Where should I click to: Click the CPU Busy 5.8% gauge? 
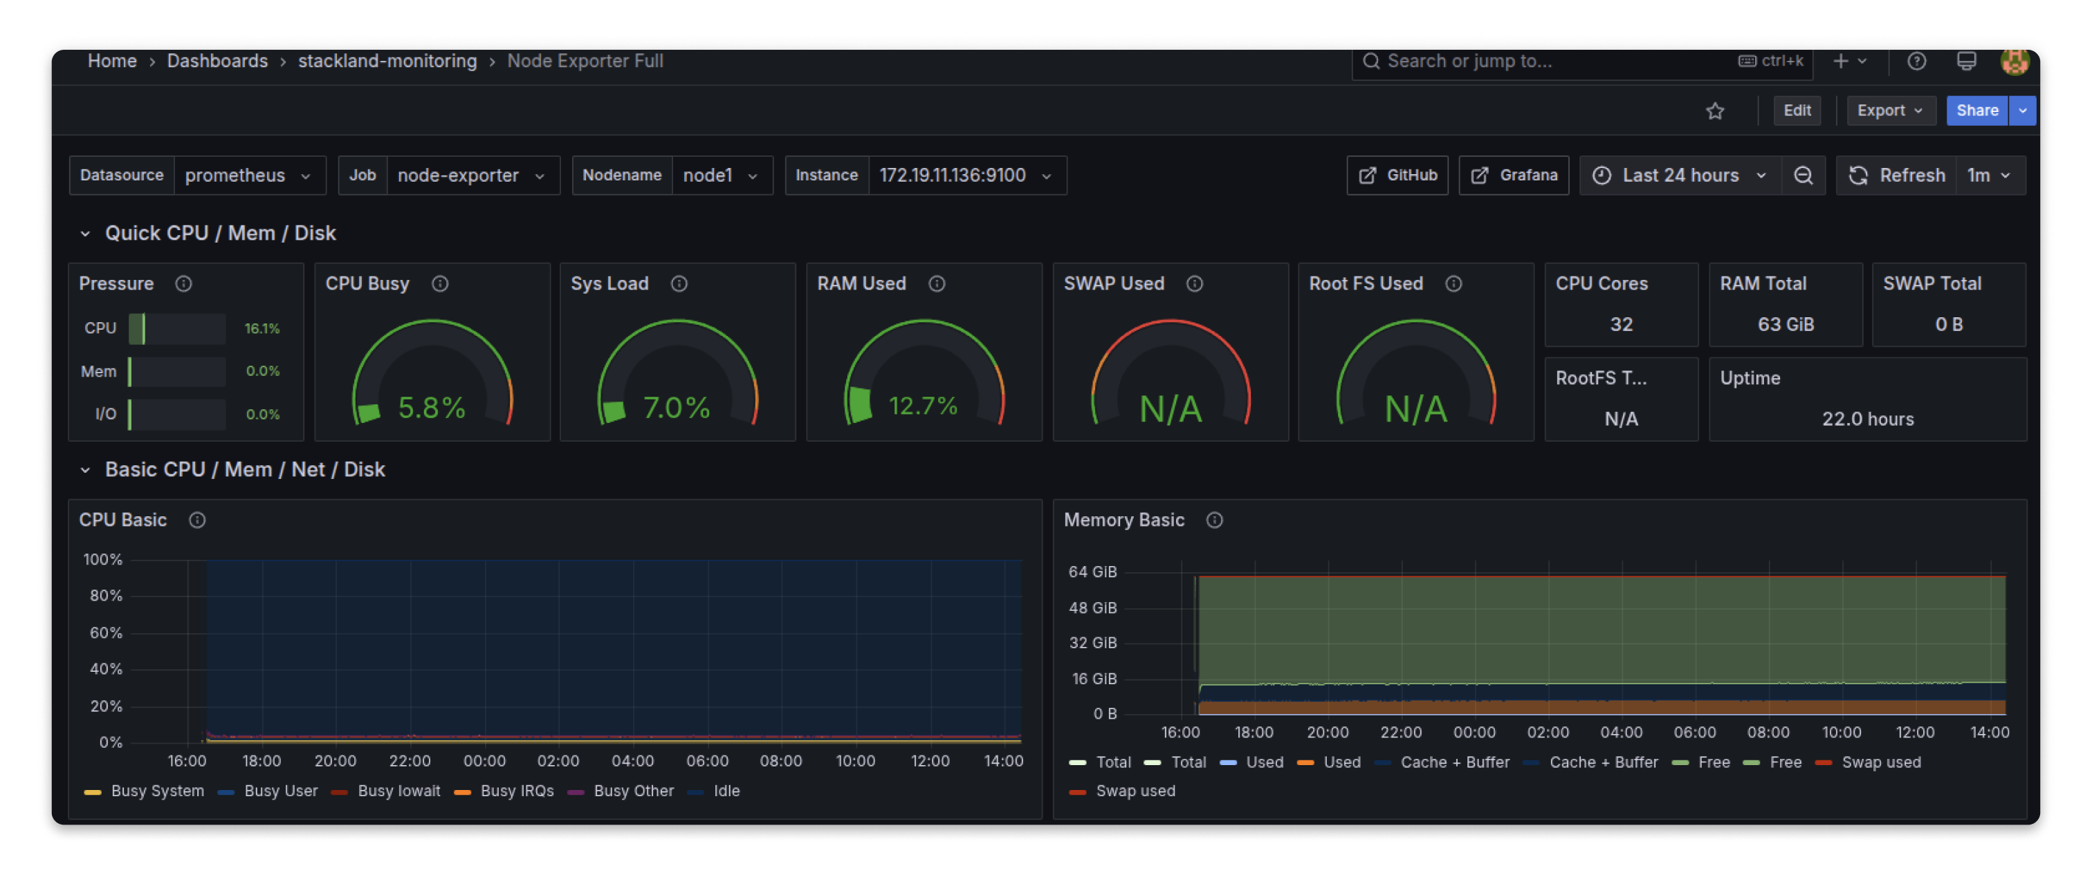point(432,372)
